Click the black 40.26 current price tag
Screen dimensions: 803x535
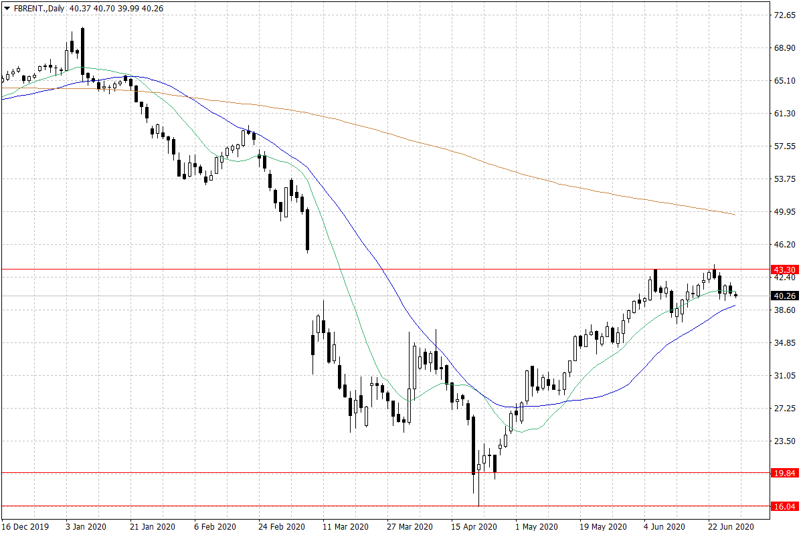[x=783, y=296]
